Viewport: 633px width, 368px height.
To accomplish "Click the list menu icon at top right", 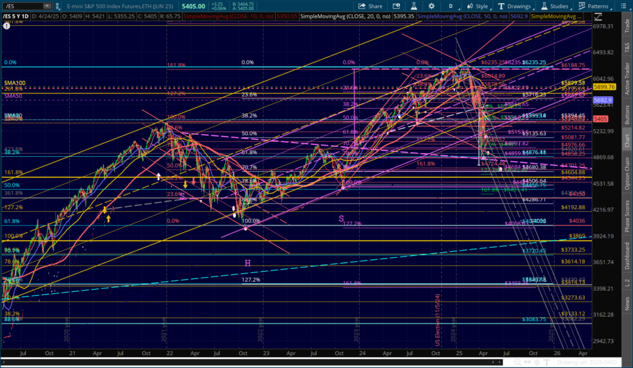I will [x=623, y=6].
